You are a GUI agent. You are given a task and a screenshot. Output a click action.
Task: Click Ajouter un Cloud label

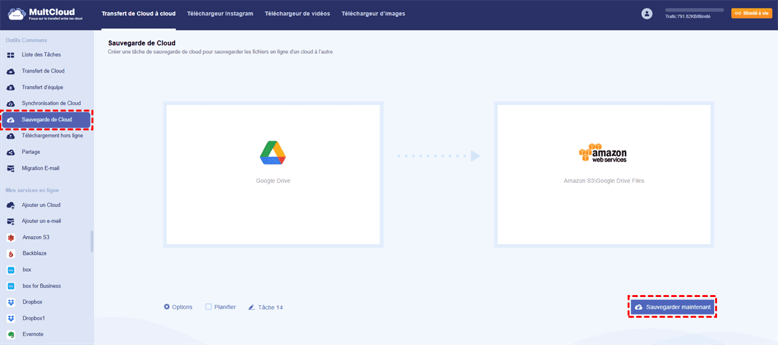[41, 206]
